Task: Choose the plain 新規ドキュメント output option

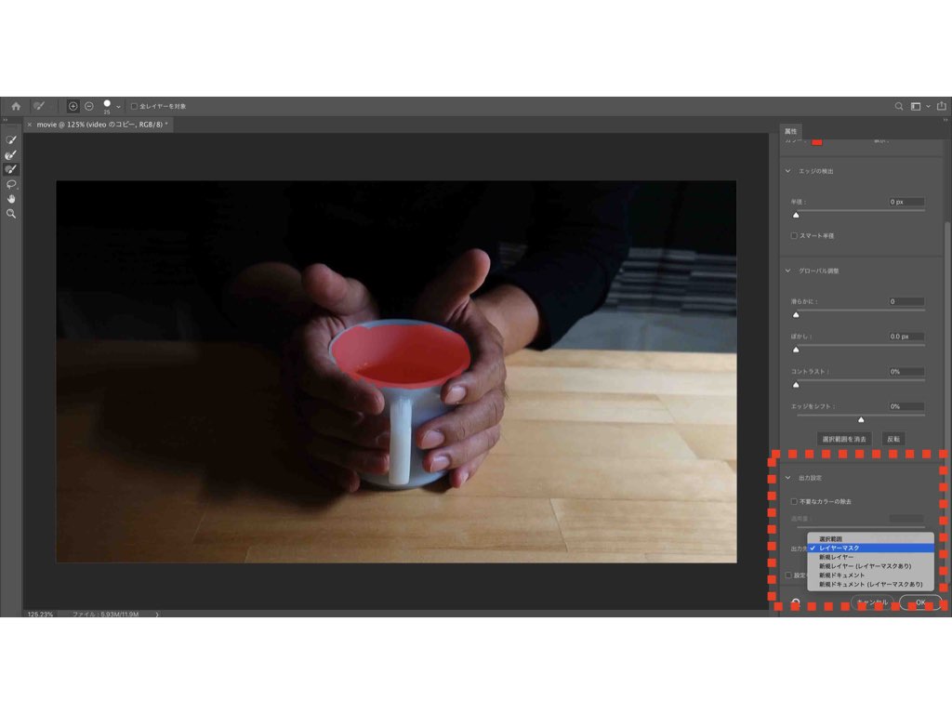Action: [x=870, y=575]
